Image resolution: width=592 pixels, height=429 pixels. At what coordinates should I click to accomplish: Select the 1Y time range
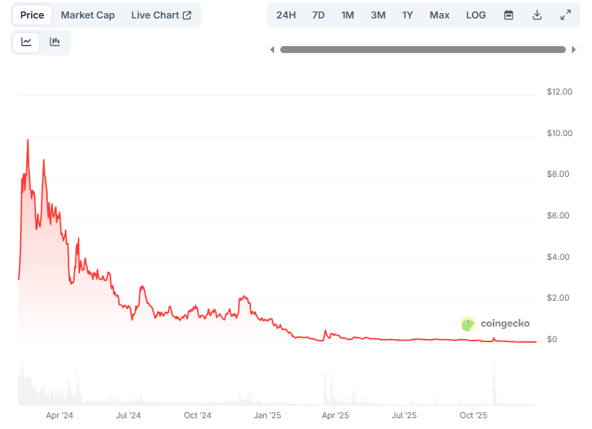click(407, 15)
